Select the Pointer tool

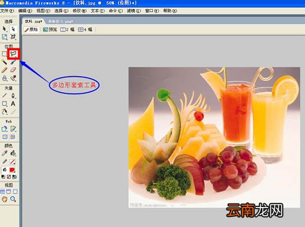[x=4, y=29]
